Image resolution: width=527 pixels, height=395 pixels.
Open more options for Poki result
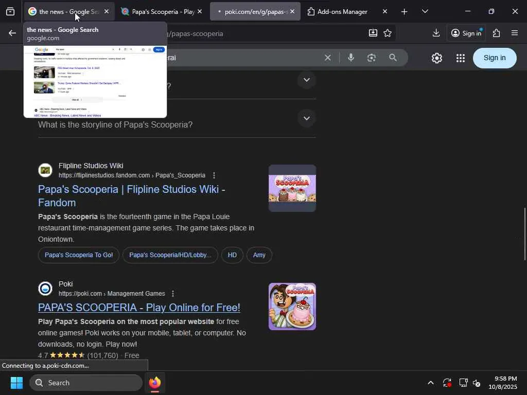[173, 294]
